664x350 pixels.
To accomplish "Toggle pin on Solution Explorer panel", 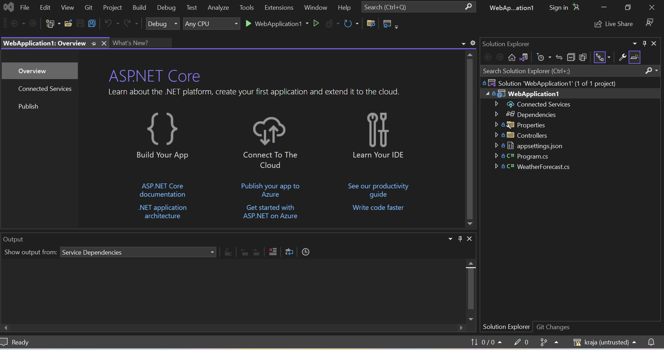I will (x=645, y=43).
